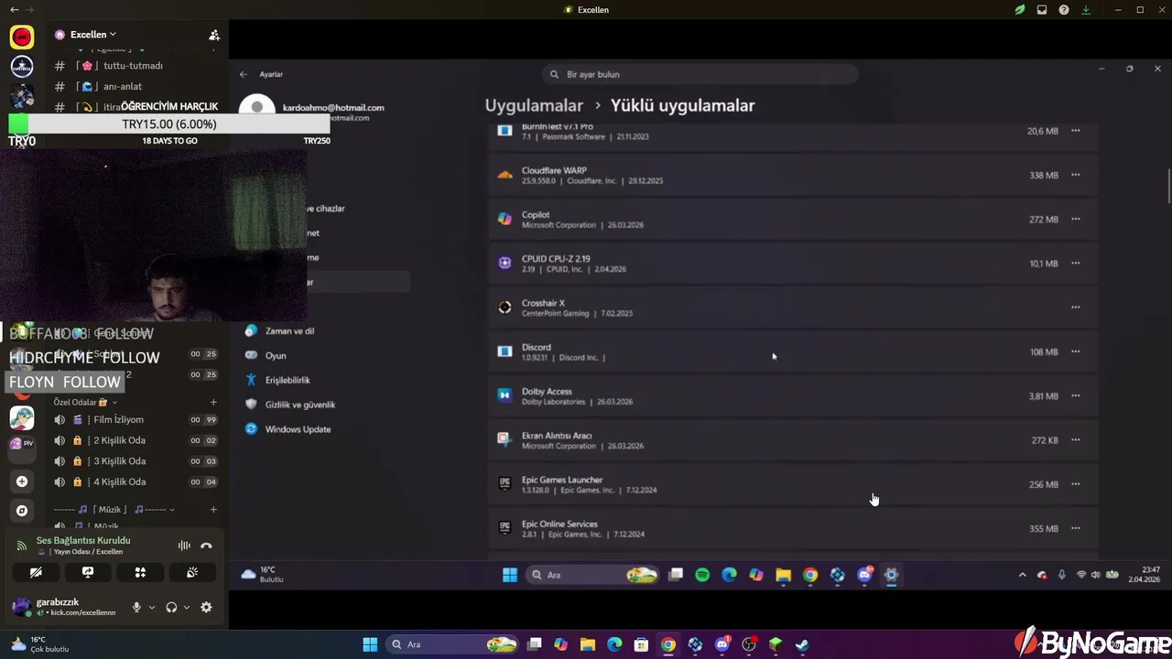Screen dimensions: 1172x659
Task: Add a channel to Özel Odalar category
Action: 213,403
